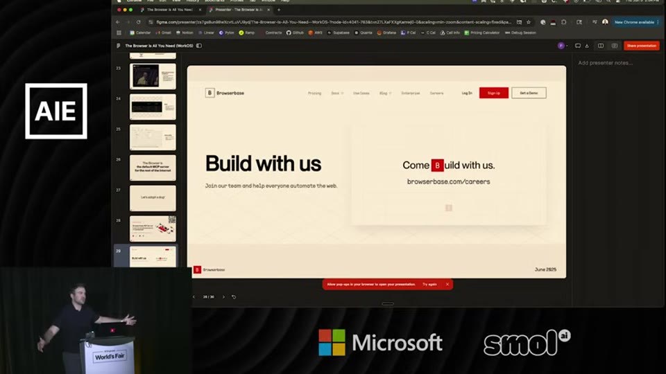Switch to first Browser Is All You Need tab
The height and width of the screenshot is (374, 666).
tap(170, 9)
